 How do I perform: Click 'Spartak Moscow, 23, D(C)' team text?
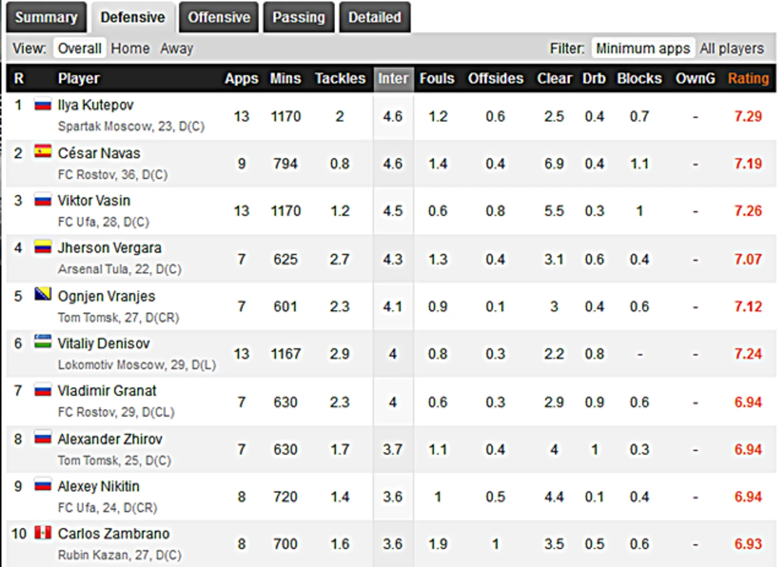pyautogui.click(x=131, y=126)
